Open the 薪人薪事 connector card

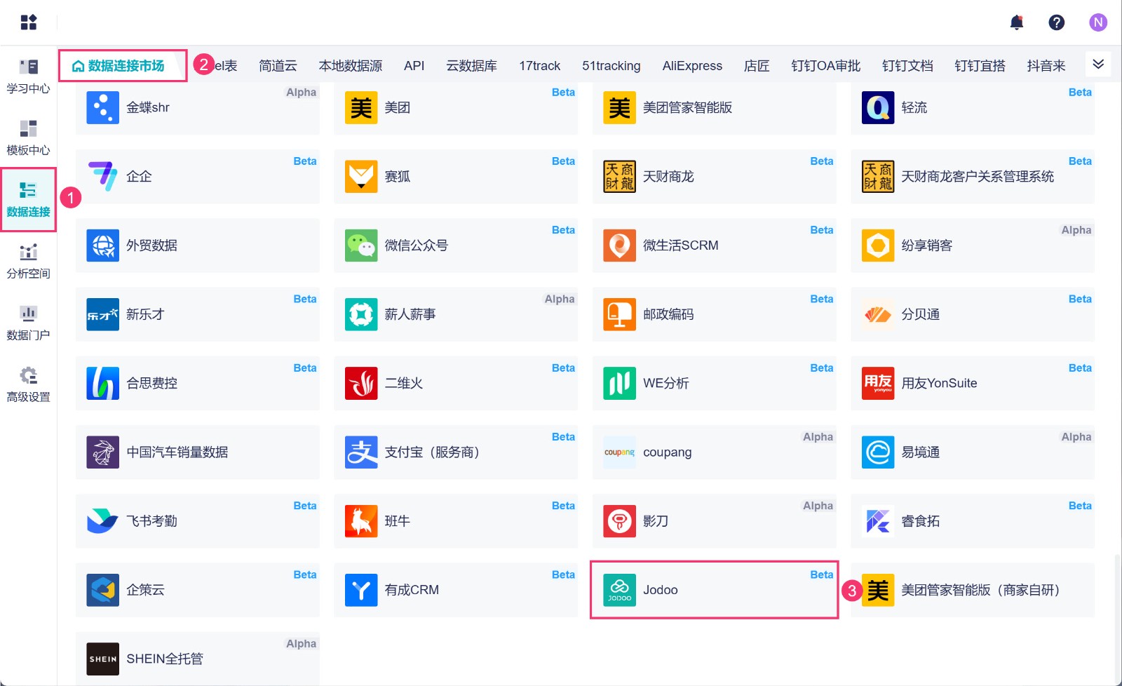(456, 314)
